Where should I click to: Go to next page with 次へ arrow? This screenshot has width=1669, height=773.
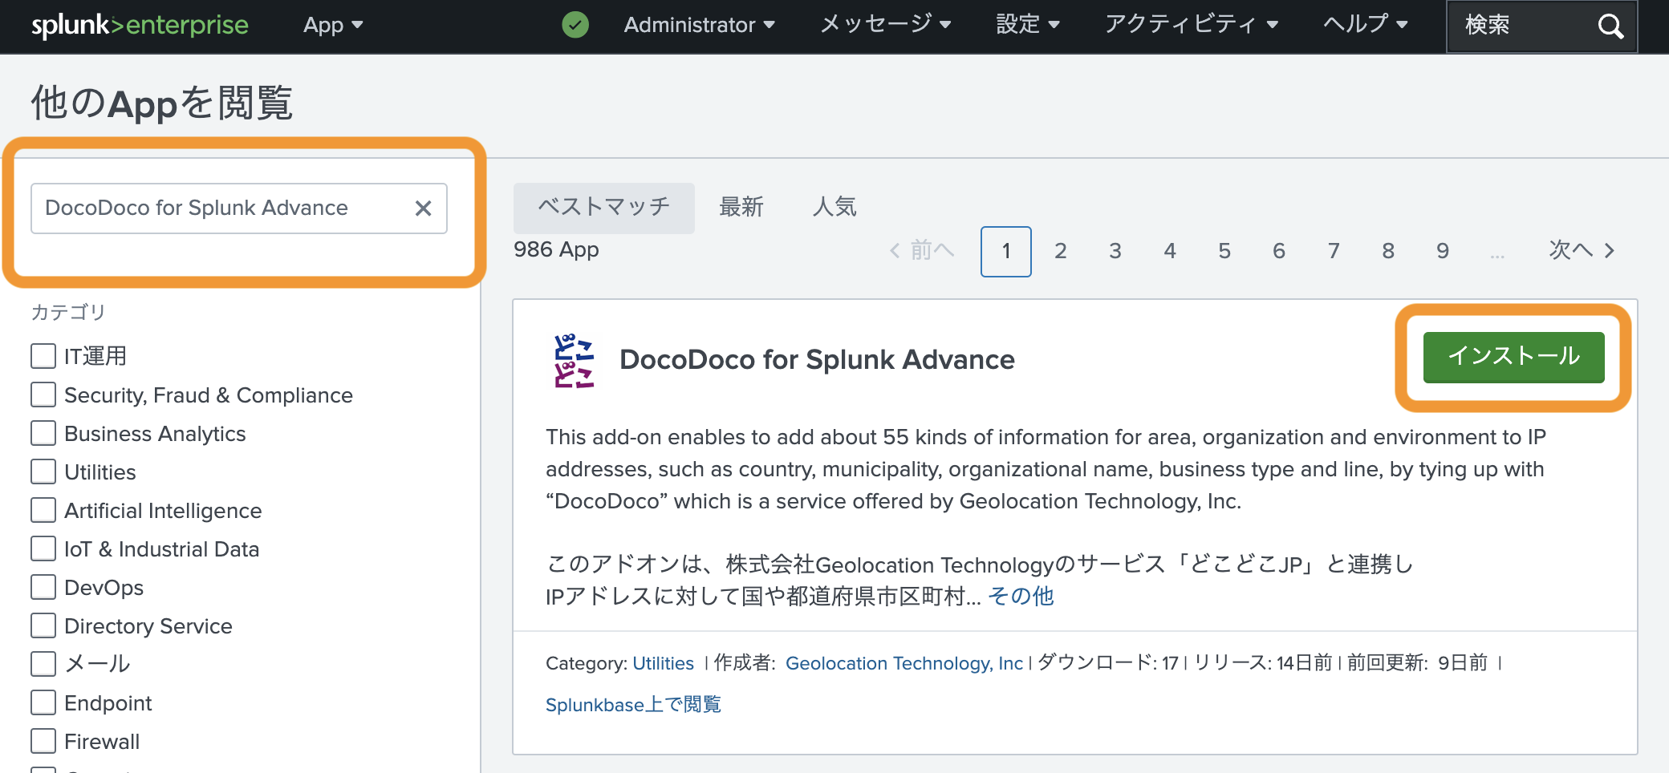(x=1581, y=251)
